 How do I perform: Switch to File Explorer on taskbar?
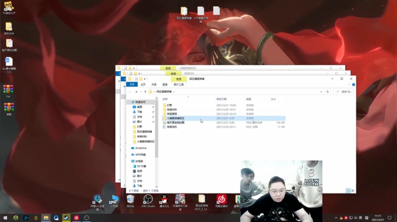pos(46,218)
